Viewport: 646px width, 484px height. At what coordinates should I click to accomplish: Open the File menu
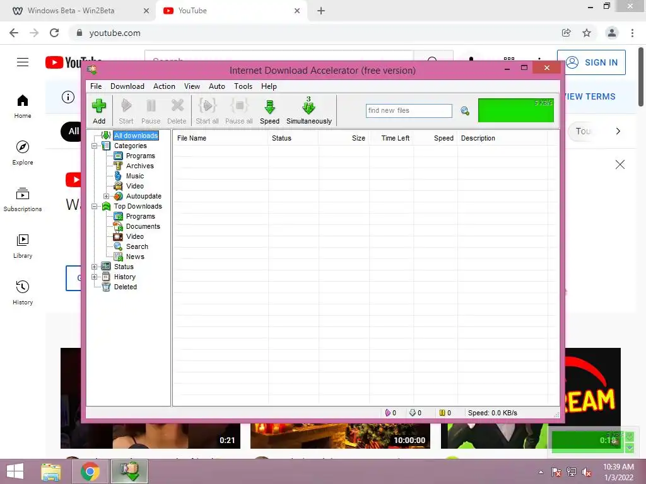[96, 86]
